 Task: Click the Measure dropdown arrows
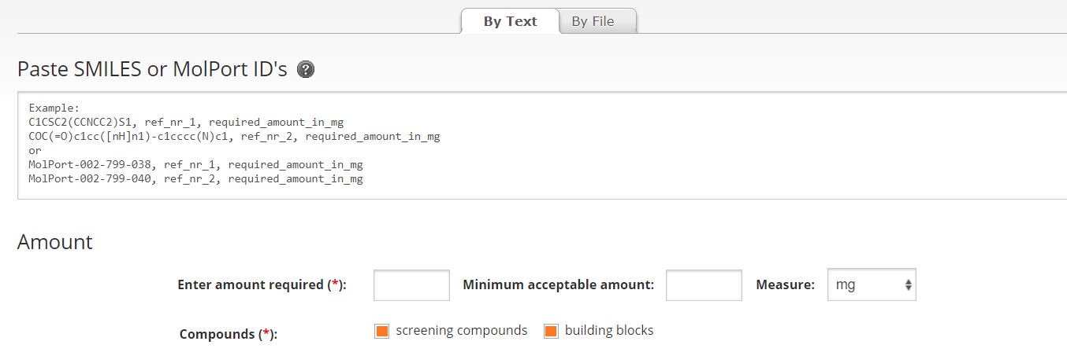click(909, 285)
